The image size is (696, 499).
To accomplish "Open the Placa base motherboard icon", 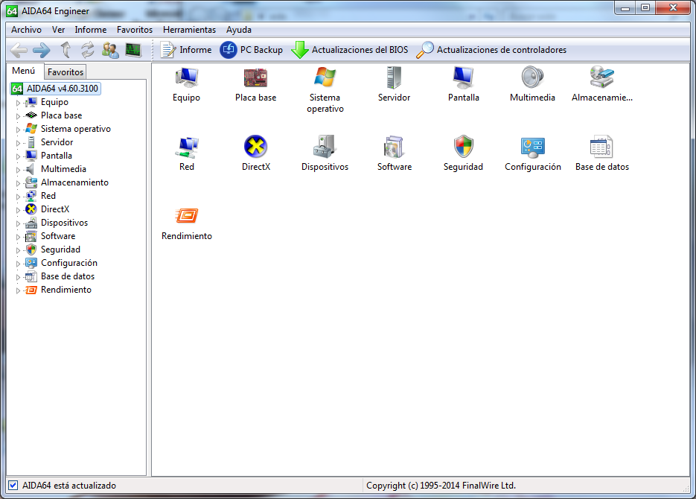I will click(x=255, y=77).
